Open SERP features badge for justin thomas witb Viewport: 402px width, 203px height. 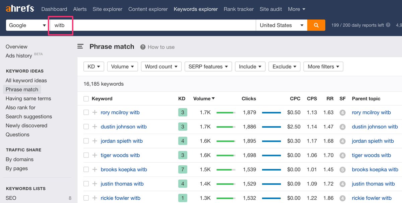coord(342,184)
